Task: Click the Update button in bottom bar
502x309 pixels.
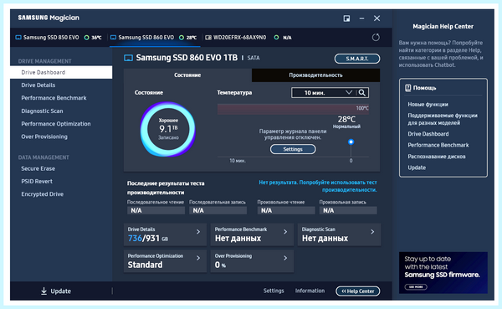Action: coord(56,291)
